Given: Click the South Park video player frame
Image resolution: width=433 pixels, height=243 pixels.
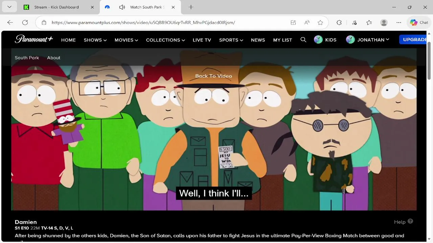Looking at the screenshot, I should click(x=214, y=129).
